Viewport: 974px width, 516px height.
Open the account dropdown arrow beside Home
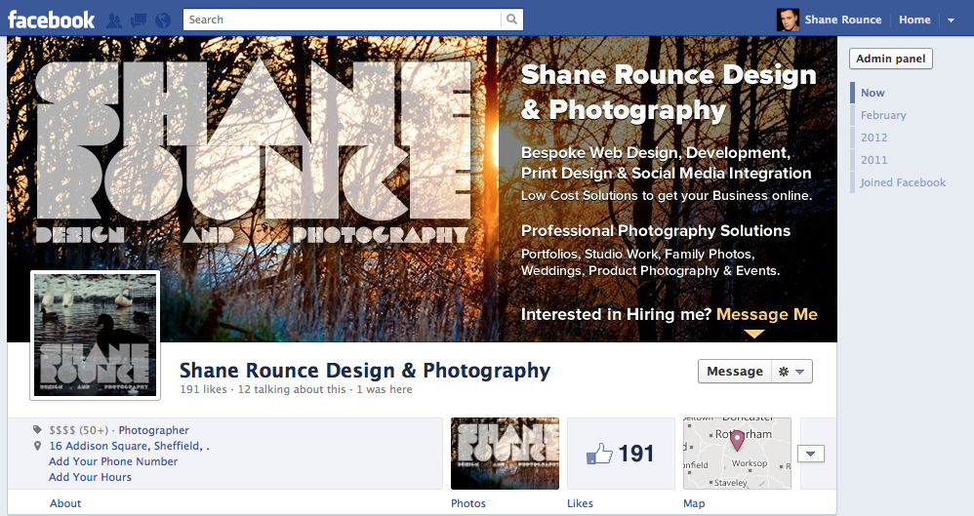click(x=951, y=20)
